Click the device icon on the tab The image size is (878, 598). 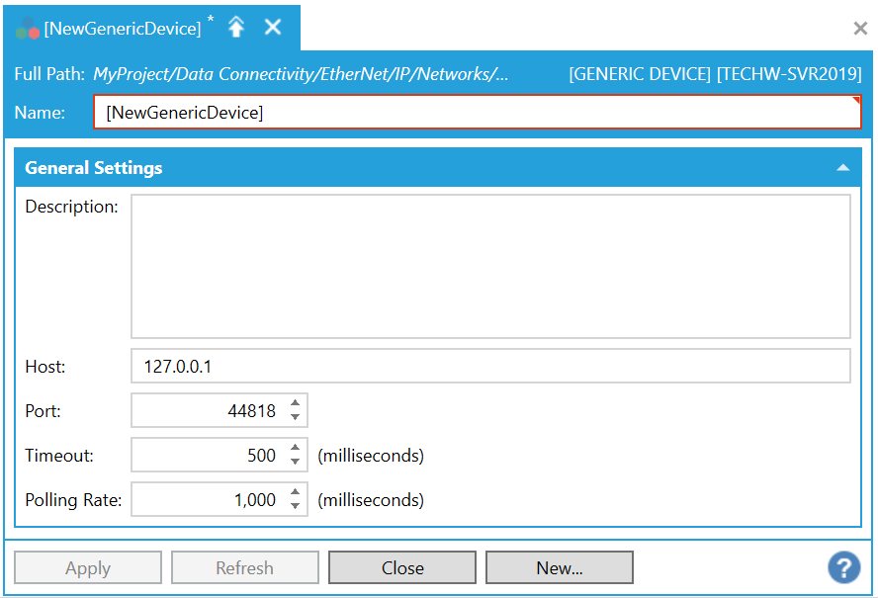(27, 29)
